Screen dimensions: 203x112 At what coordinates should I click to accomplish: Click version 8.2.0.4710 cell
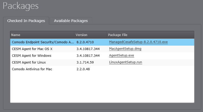point(85,42)
